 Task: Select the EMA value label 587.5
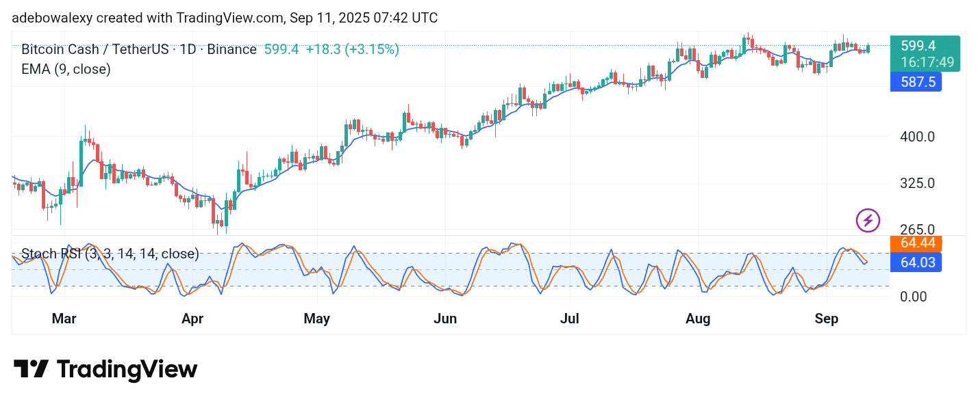[916, 82]
